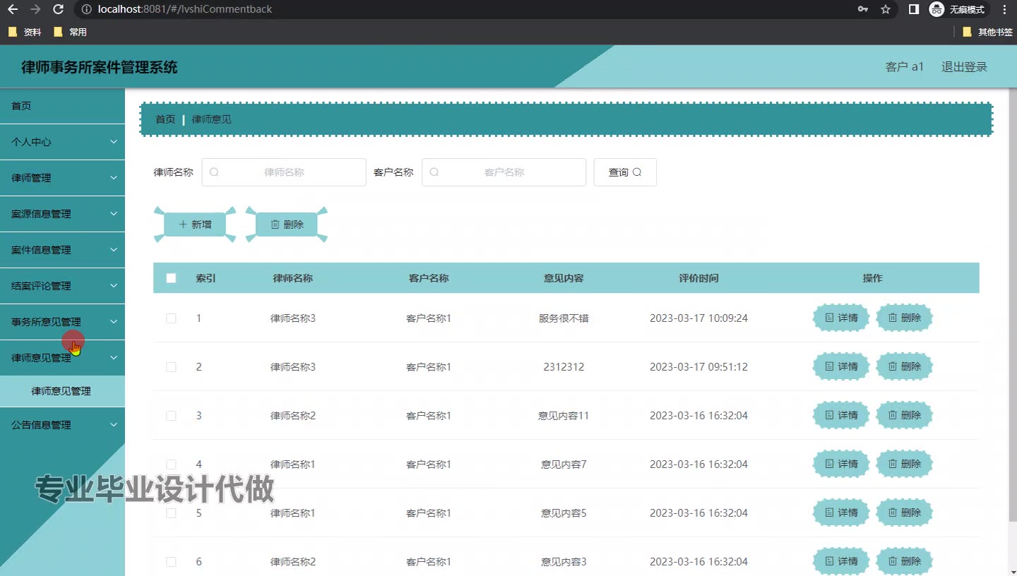The image size is (1017, 576).
Task: Expand the 公告信息管理 sidebar section
Action: (62, 425)
